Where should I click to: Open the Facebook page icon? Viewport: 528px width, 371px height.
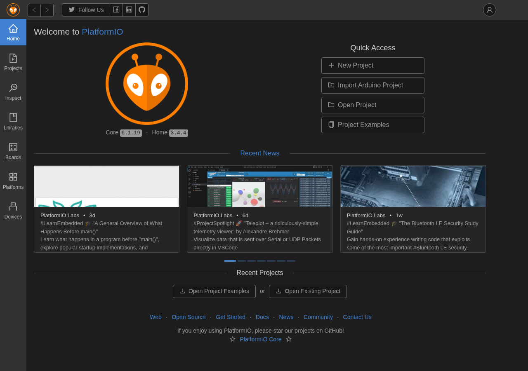tap(116, 10)
